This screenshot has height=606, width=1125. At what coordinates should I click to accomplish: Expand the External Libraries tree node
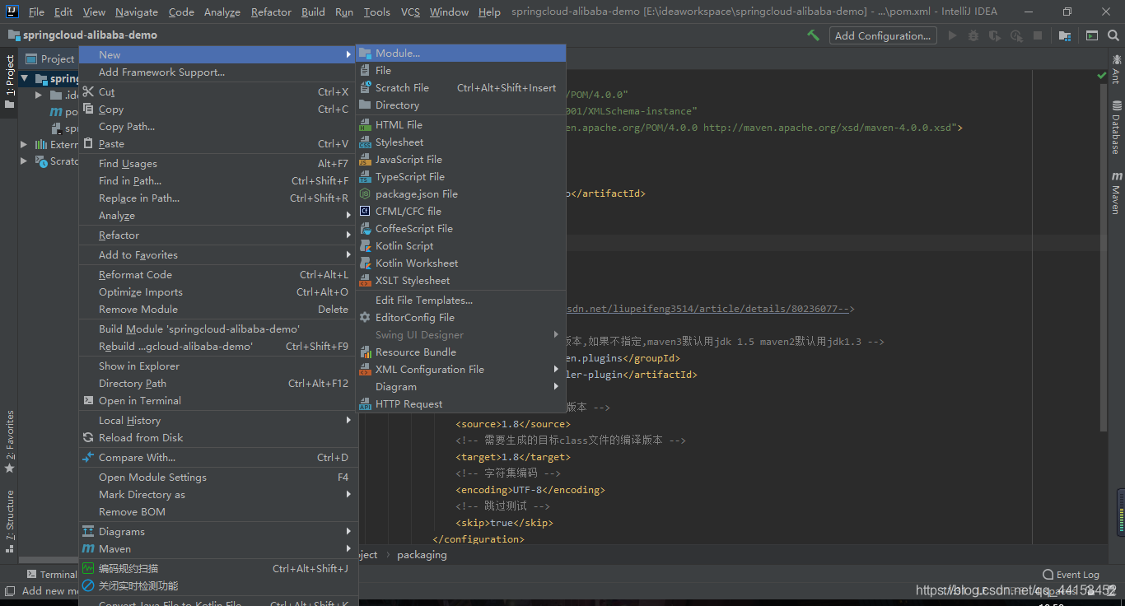[24, 144]
